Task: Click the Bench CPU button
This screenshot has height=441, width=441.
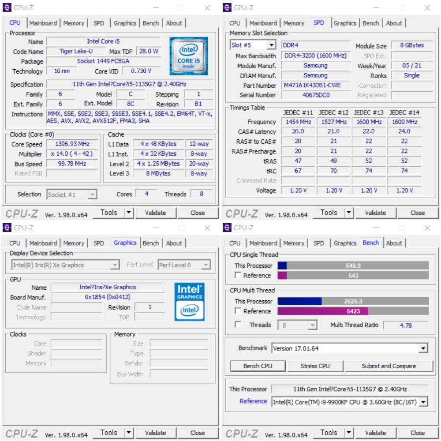Action: (x=258, y=366)
